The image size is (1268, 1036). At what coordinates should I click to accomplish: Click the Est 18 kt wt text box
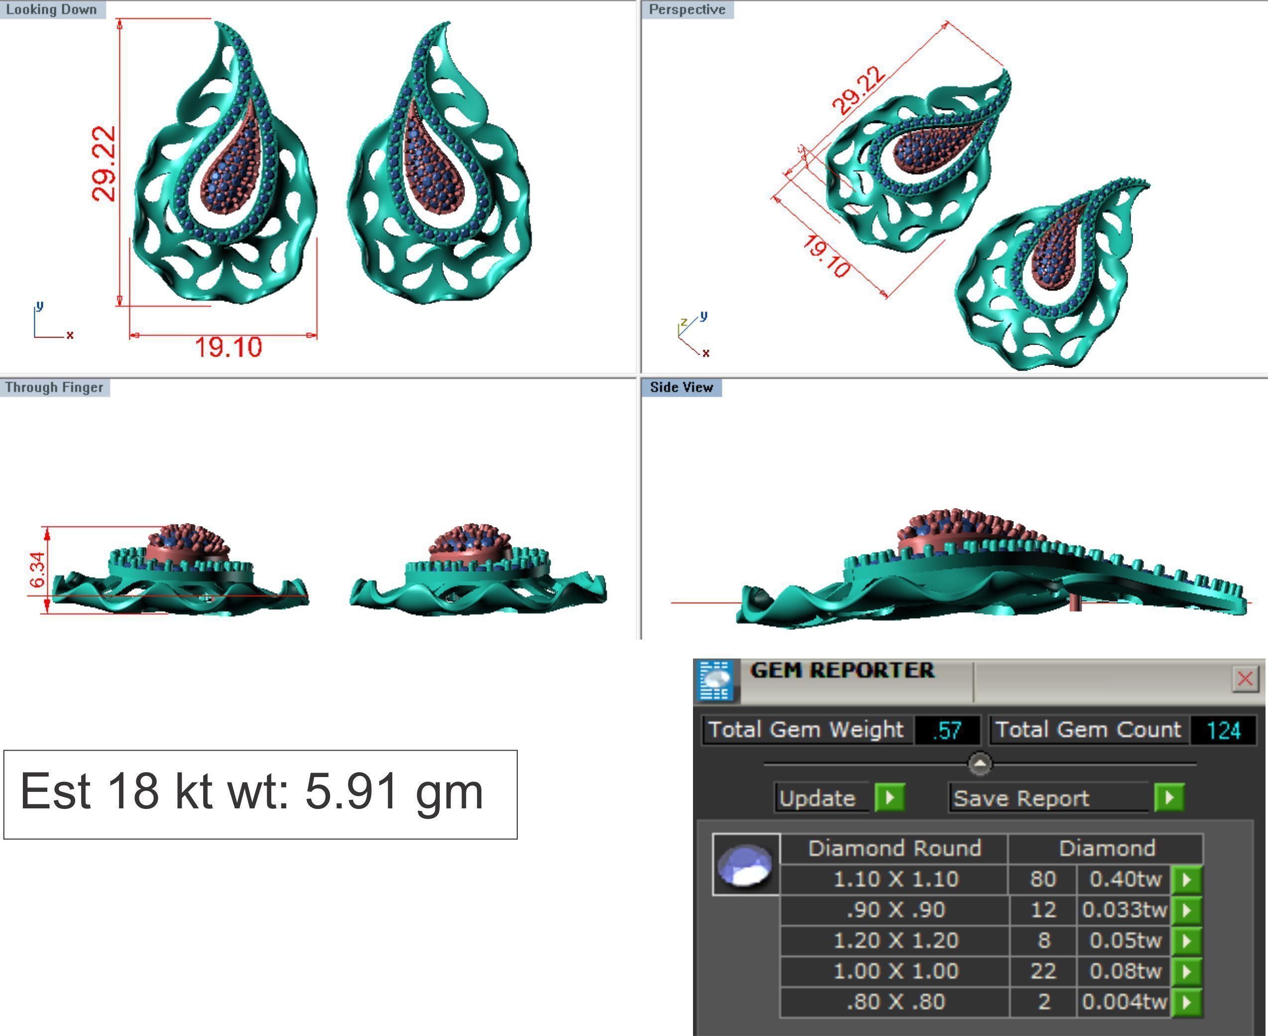tap(260, 794)
